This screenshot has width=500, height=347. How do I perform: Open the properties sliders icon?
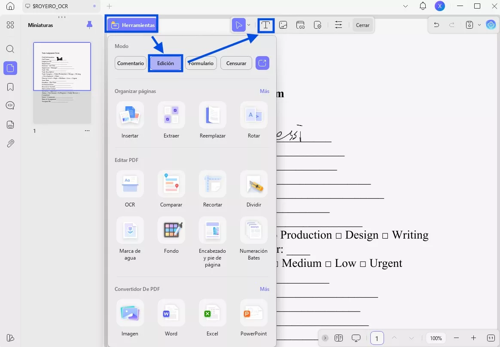(x=338, y=25)
